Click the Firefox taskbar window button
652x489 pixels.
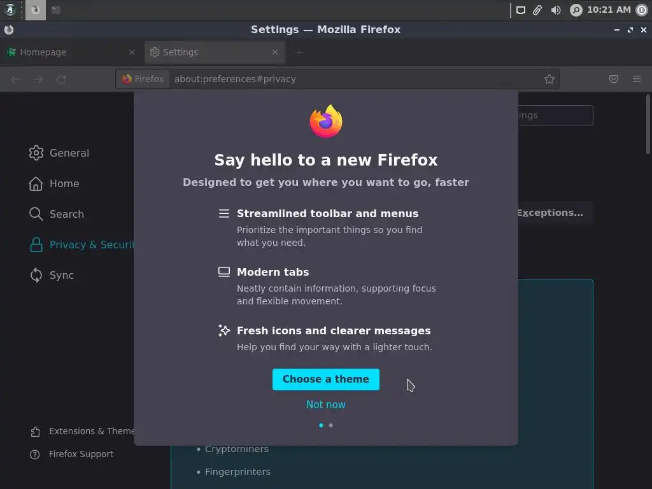36,10
